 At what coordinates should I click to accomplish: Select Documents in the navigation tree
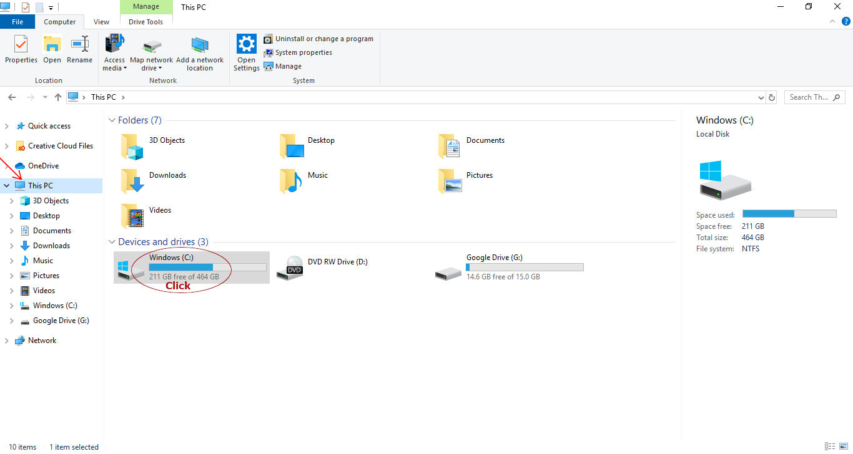[46, 231]
